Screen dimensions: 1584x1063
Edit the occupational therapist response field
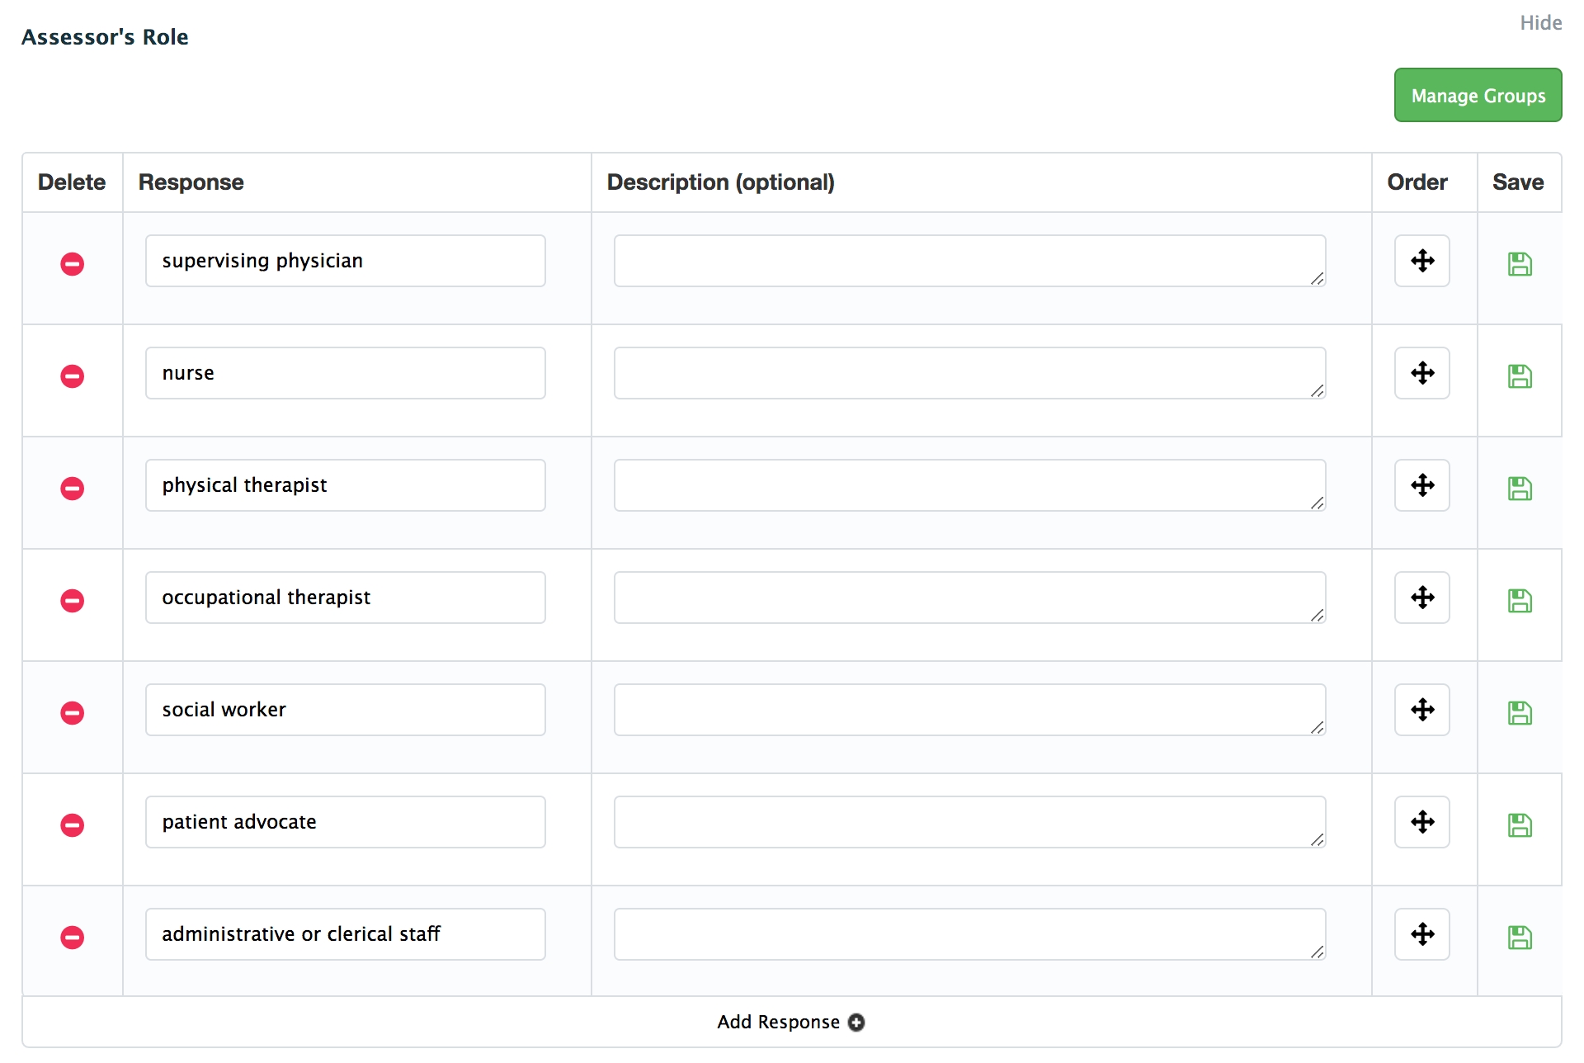tap(345, 598)
